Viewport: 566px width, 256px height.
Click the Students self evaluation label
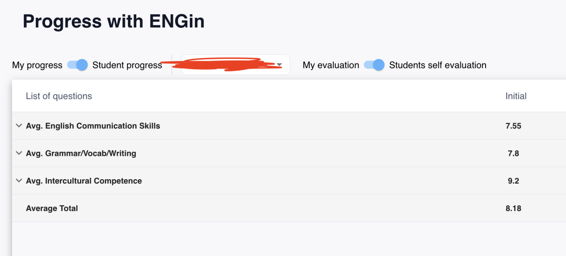click(438, 65)
